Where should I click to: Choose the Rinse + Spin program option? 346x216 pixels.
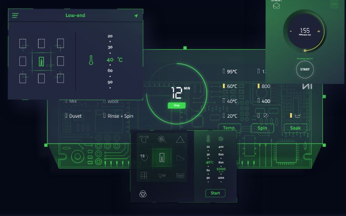point(118,116)
